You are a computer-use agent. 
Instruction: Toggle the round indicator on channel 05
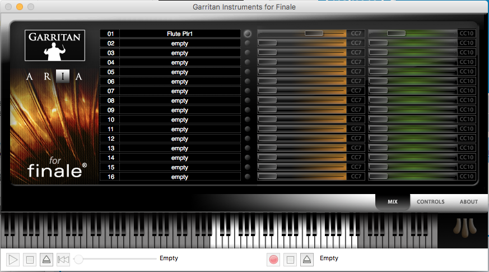point(248,72)
